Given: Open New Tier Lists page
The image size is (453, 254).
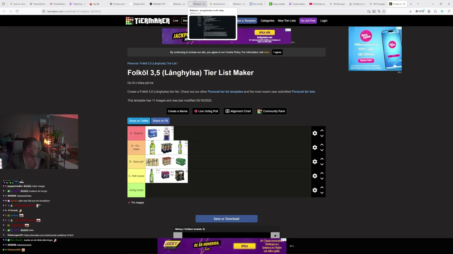Looking at the screenshot, I should tap(287, 21).
